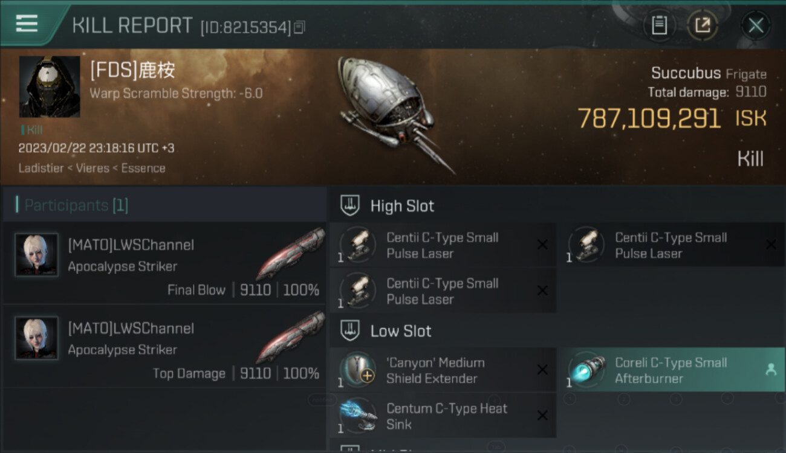Screen dimensions: 786x453
Task: Click the clipboard report icon
Action: (659, 25)
